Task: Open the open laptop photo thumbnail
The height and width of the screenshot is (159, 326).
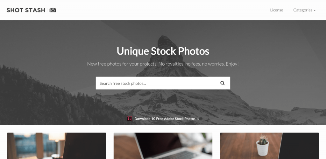Action: click(x=163, y=146)
